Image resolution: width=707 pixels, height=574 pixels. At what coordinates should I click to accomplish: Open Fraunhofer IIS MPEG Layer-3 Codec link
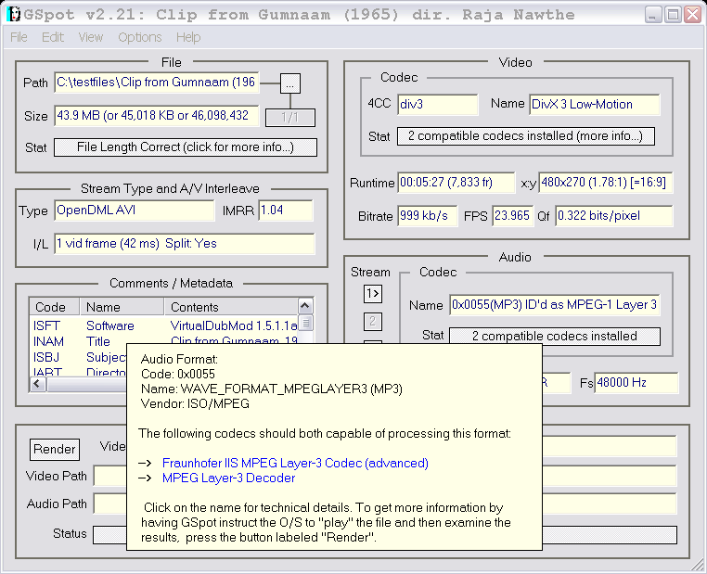(x=295, y=463)
